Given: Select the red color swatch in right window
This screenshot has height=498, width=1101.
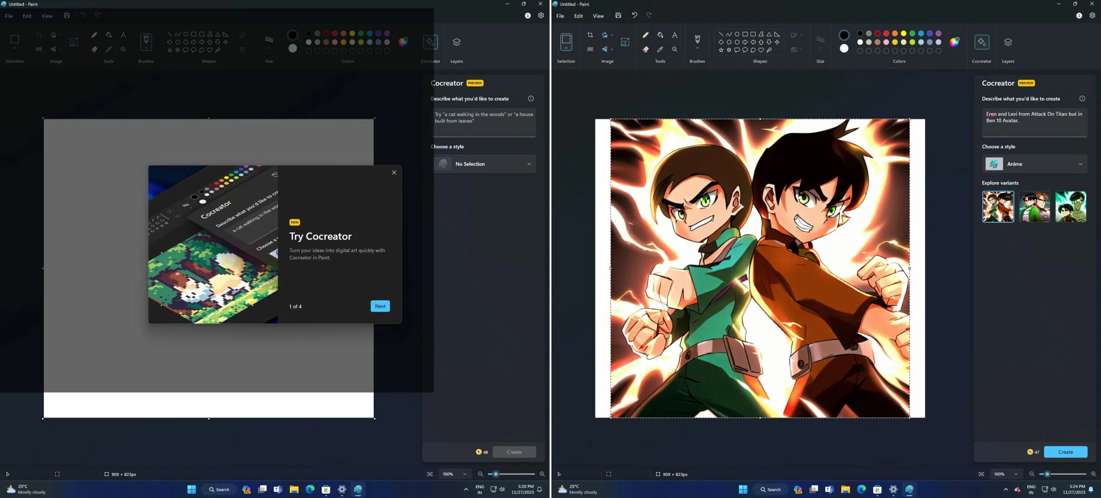Looking at the screenshot, I should click(x=886, y=34).
